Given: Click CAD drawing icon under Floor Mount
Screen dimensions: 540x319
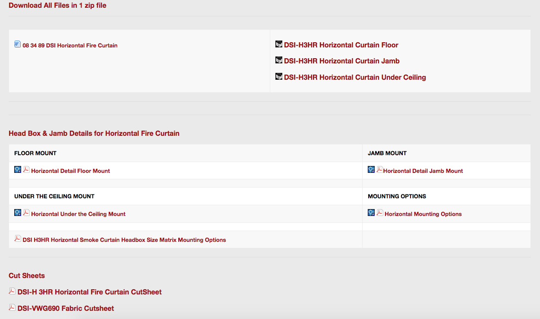Looking at the screenshot, I should coord(18,169).
